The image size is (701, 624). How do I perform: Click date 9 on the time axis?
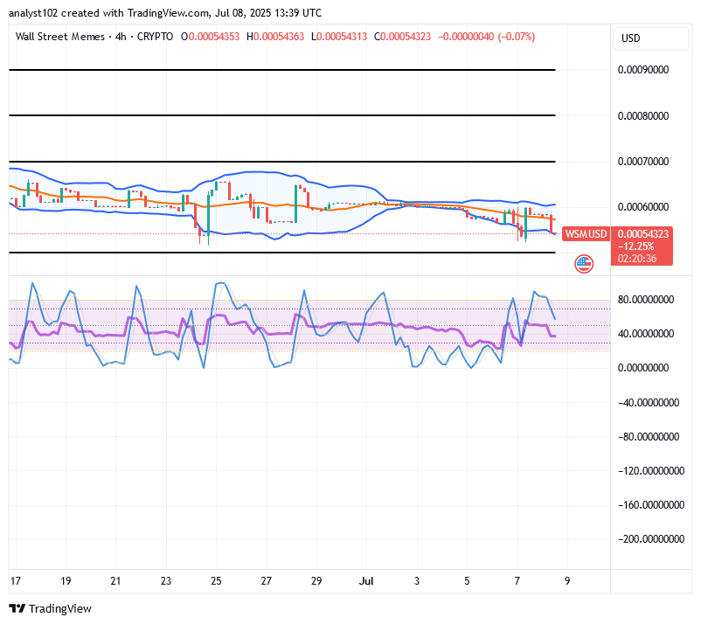click(567, 581)
